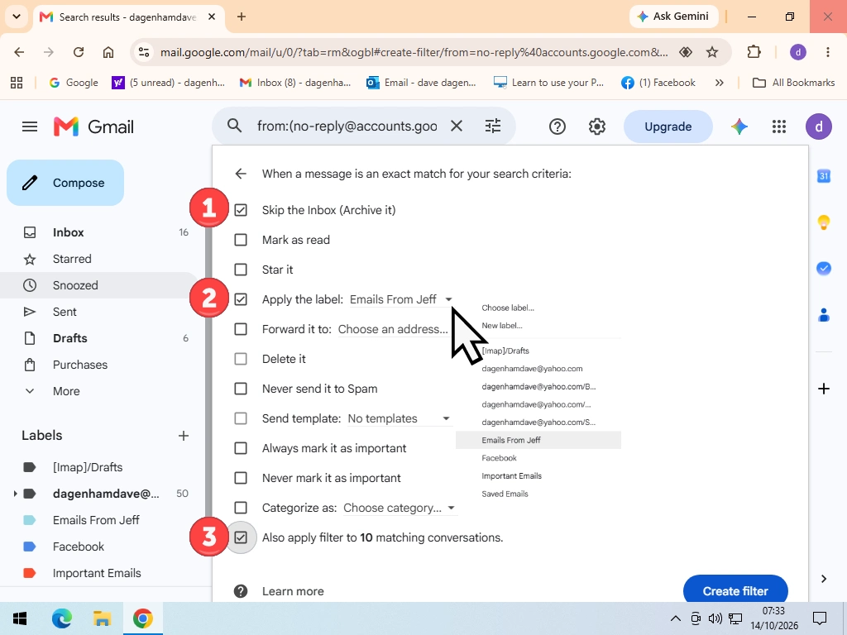Open Chrome tab search dropdown

[17, 17]
